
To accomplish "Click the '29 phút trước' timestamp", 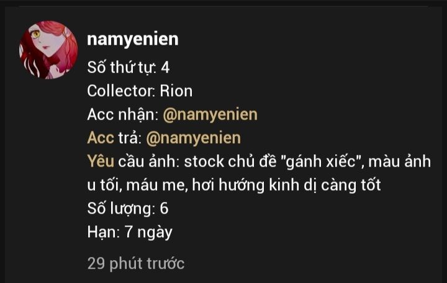I will (x=136, y=263).
